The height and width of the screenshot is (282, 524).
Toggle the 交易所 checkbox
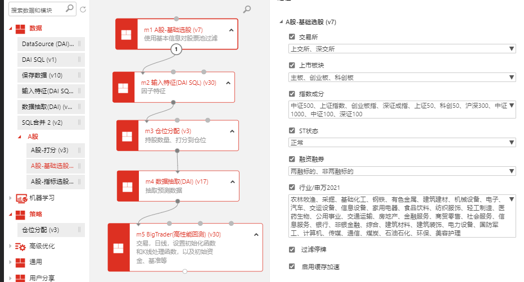tap(292, 37)
